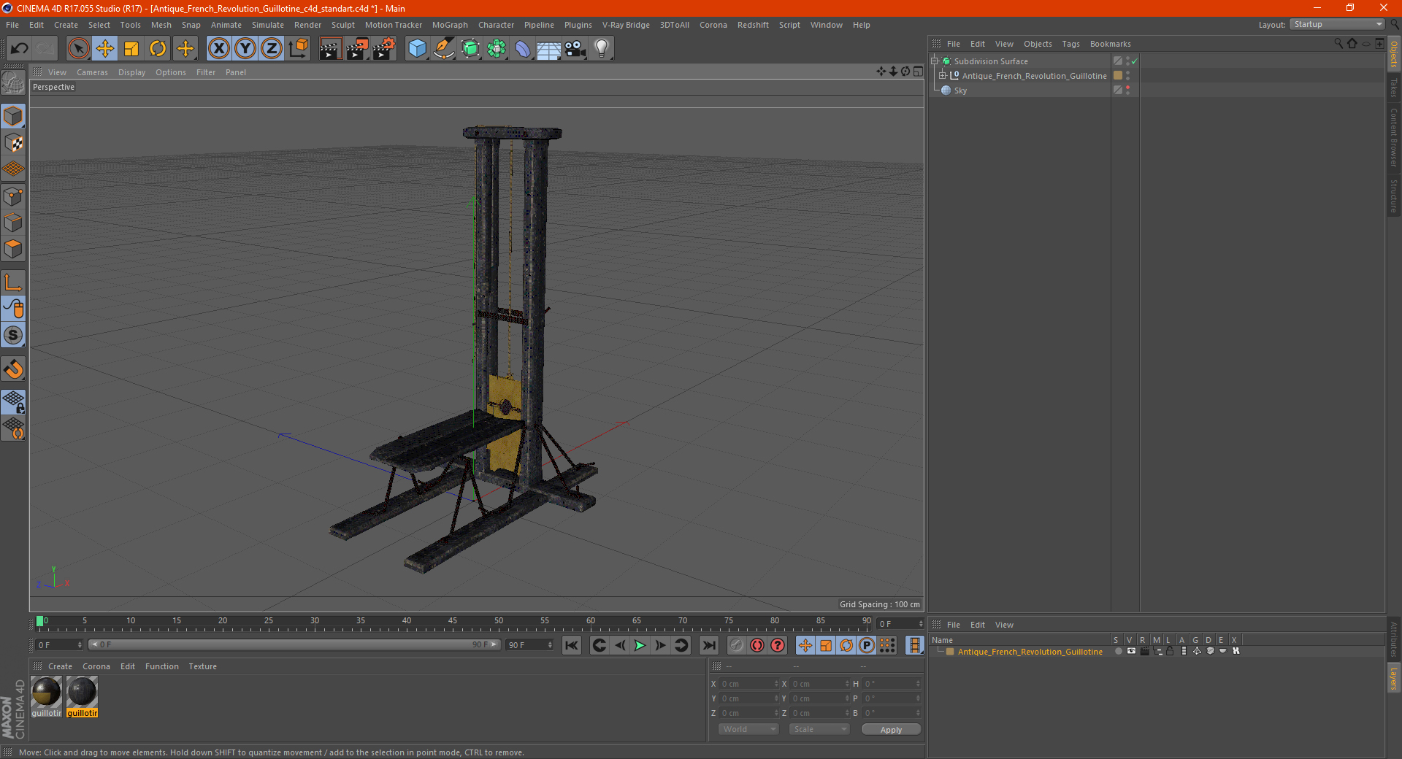Click the guillotine object layer color tag
1402x759 pixels.
pyautogui.click(x=1118, y=75)
